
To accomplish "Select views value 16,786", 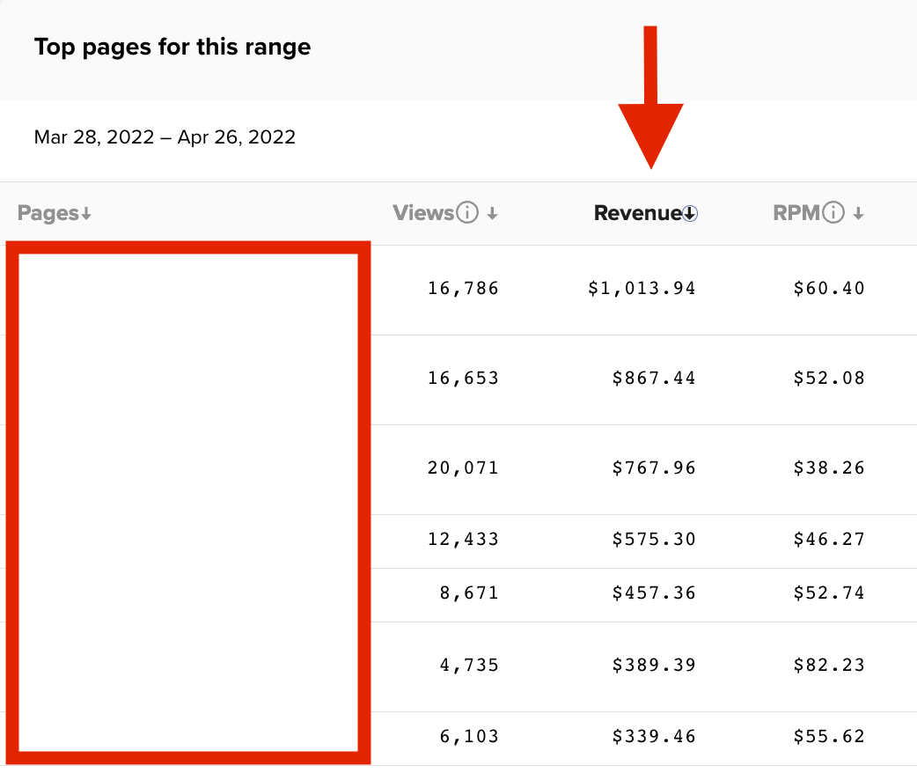I will click(463, 288).
